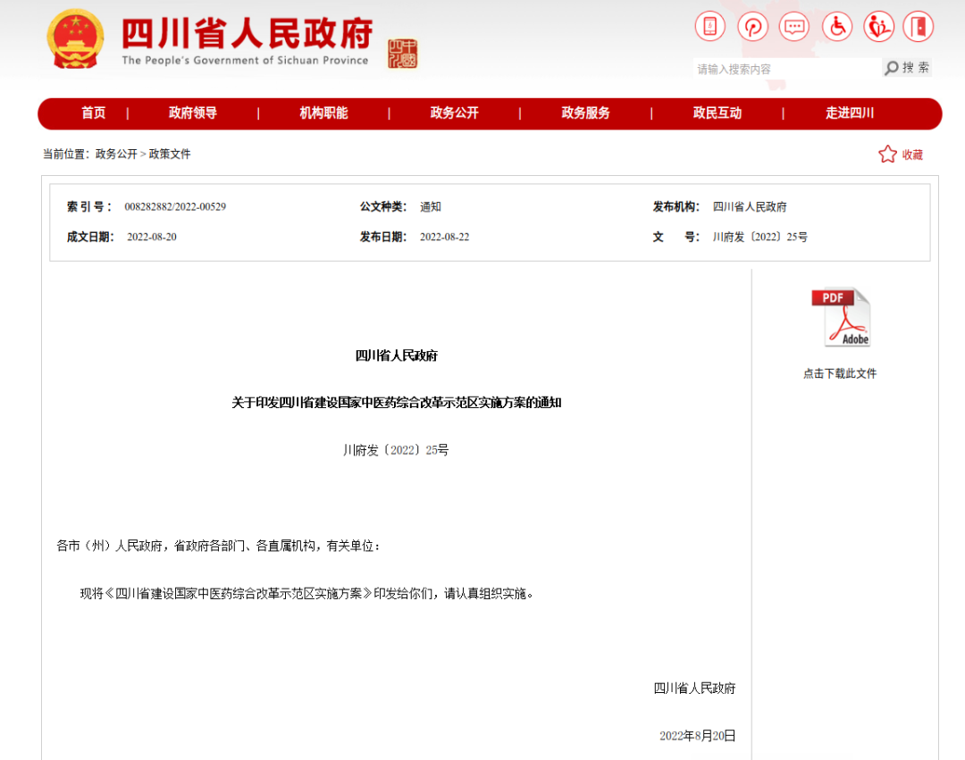Screen dimensions: 965x760
Task: Click 点击下载此文件 download link
Action: tap(840, 374)
